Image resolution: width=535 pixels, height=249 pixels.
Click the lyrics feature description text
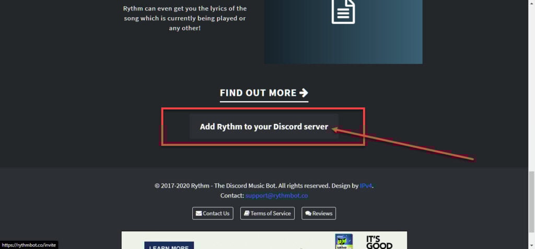click(x=184, y=18)
